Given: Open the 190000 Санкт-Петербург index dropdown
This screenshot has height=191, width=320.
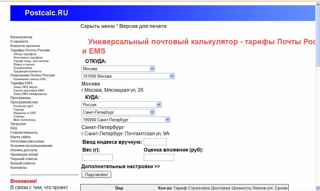Looking at the screenshot, I should point(126,120).
